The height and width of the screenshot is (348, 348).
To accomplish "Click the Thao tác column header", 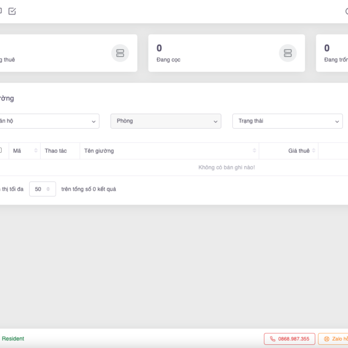I will coord(56,151).
